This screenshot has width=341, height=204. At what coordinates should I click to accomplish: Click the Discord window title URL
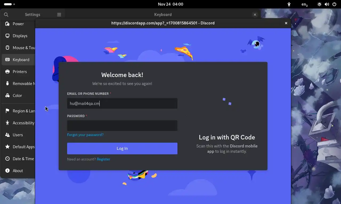click(163, 23)
